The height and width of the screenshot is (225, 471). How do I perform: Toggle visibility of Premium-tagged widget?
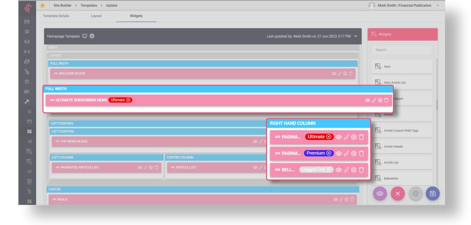click(x=339, y=154)
